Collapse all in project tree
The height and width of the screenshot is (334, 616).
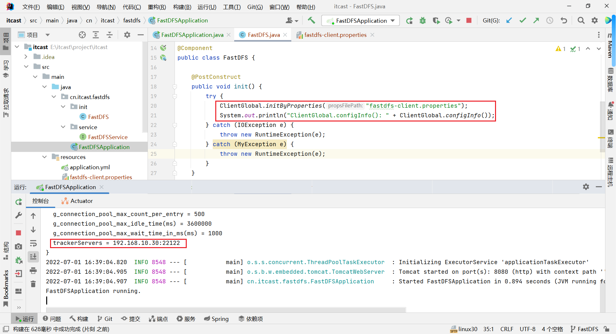109,35
